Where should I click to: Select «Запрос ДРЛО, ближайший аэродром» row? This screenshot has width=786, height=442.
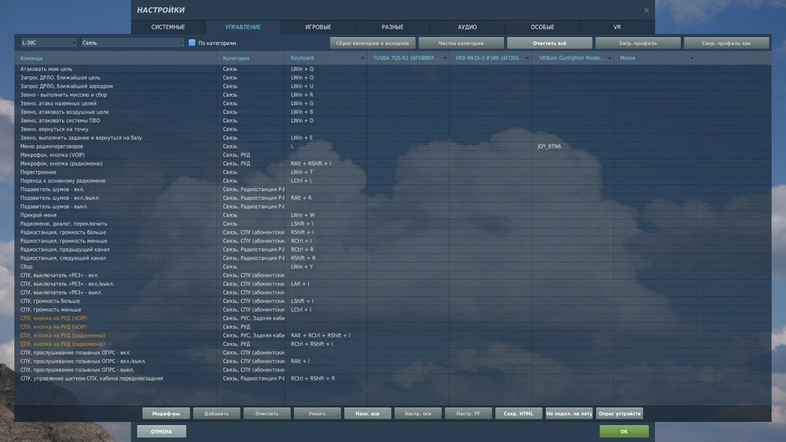(x=393, y=86)
